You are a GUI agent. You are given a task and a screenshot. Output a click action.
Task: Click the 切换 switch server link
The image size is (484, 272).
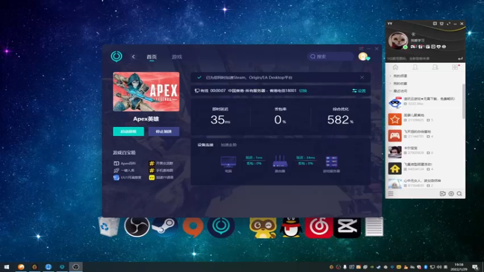point(303,91)
